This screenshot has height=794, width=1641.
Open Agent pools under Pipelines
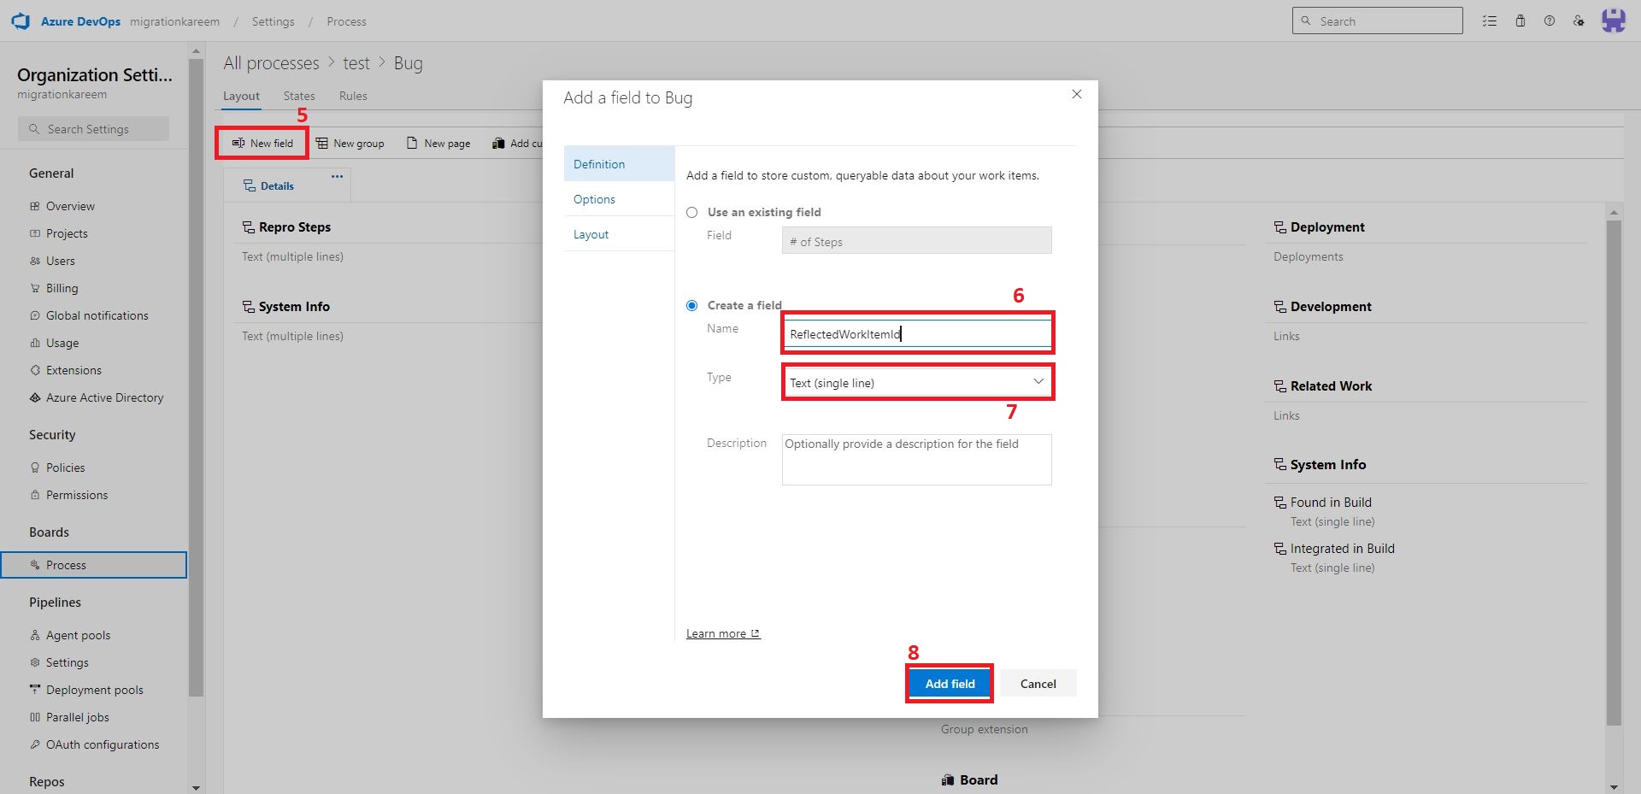pos(79,634)
